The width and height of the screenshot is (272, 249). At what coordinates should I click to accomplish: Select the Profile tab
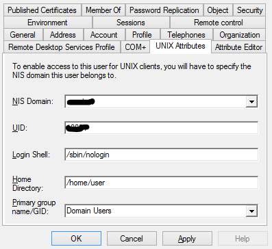pos(142,35)
